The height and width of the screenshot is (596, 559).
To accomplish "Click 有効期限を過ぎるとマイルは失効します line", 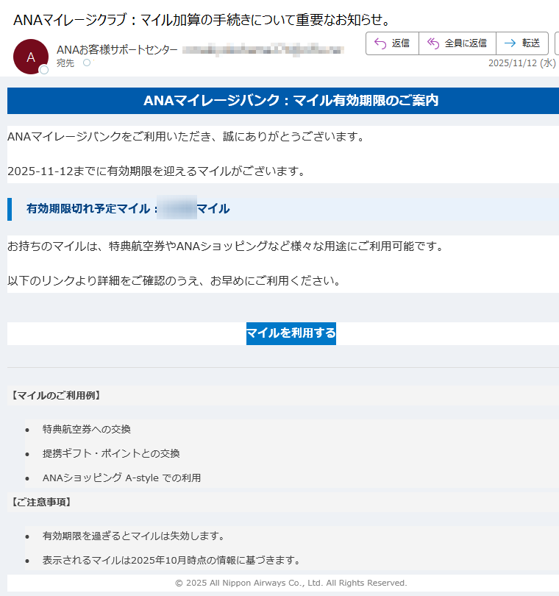I will pyautogui.click(x=133, y=536).
